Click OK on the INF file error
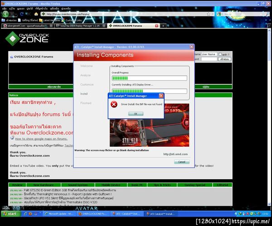 136,114
